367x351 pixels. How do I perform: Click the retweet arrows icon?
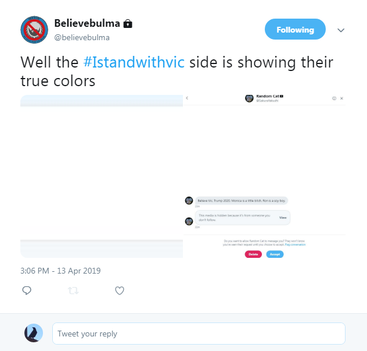pyautogui.click(x=73, y=290)
